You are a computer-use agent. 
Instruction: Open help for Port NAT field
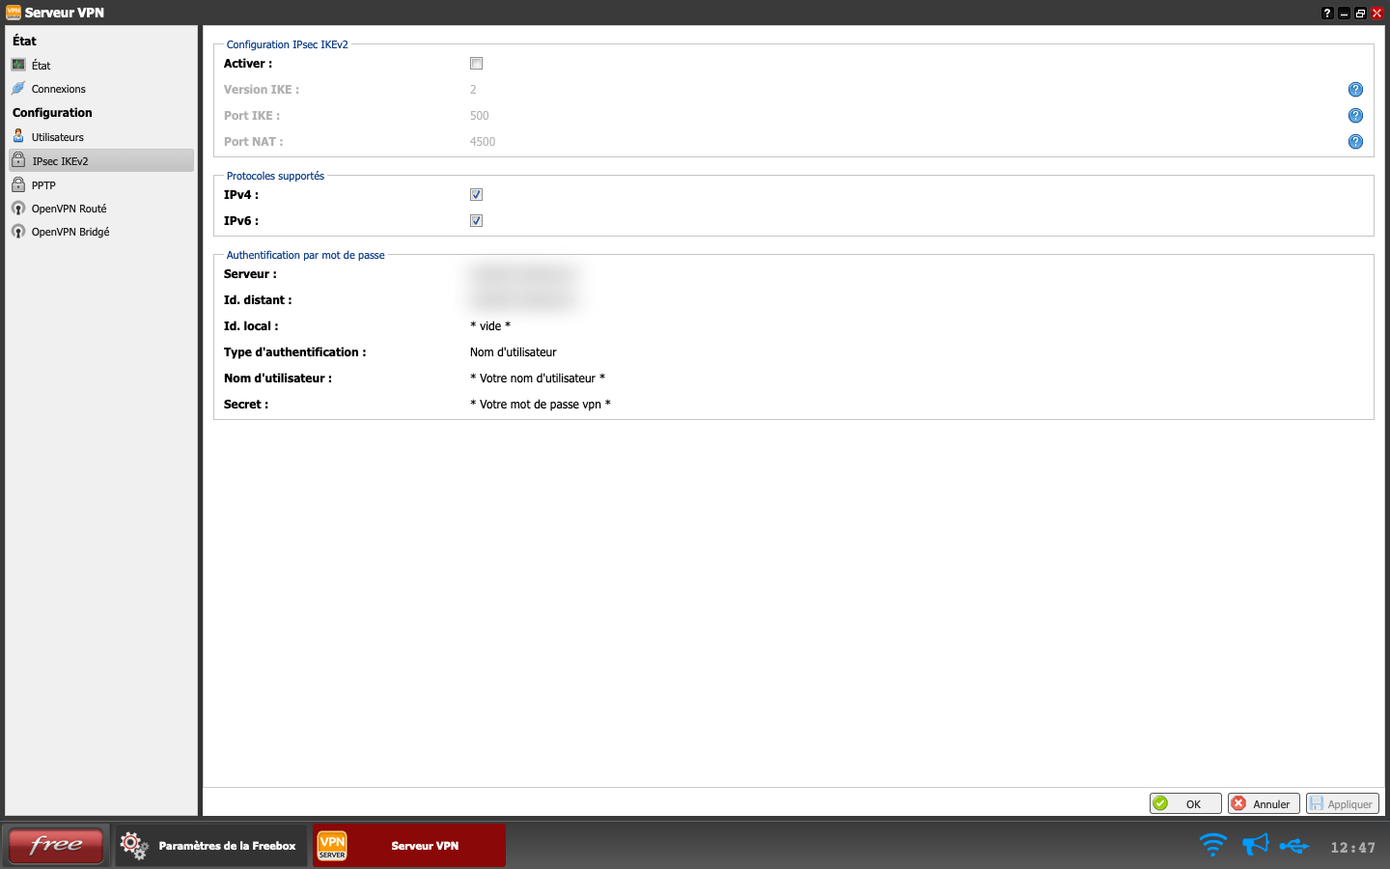1355,142
